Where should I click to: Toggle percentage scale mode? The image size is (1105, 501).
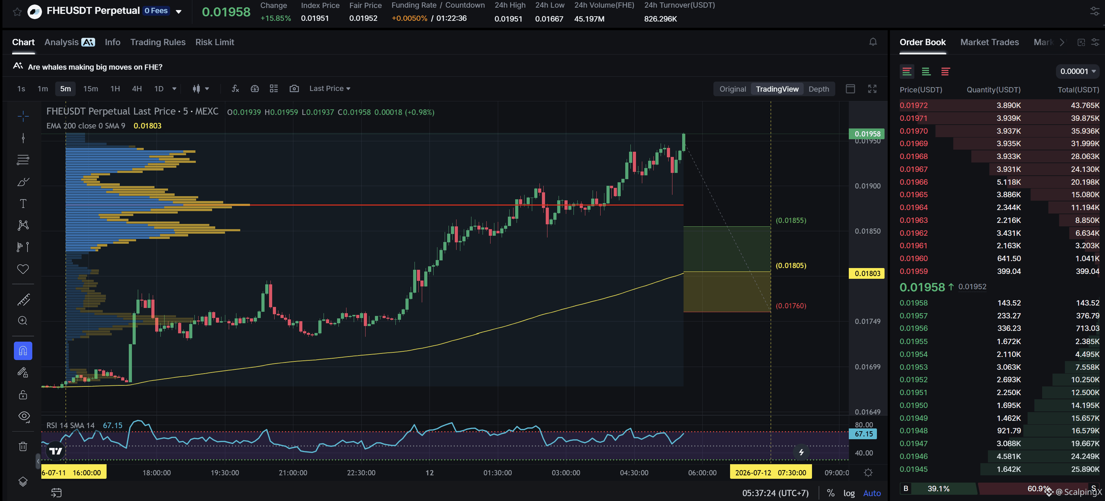(x=830, y=493)
